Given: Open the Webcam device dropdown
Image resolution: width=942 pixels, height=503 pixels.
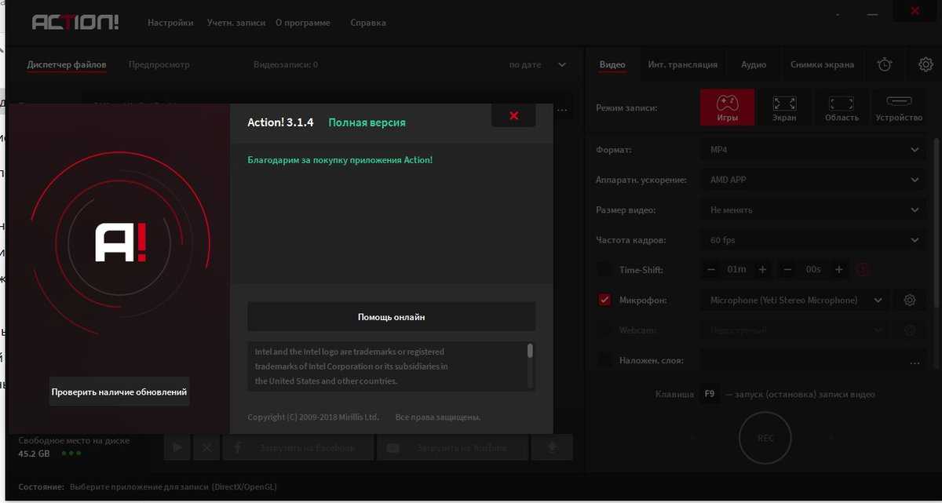Looking at the screenshot, I should (795, 330).
